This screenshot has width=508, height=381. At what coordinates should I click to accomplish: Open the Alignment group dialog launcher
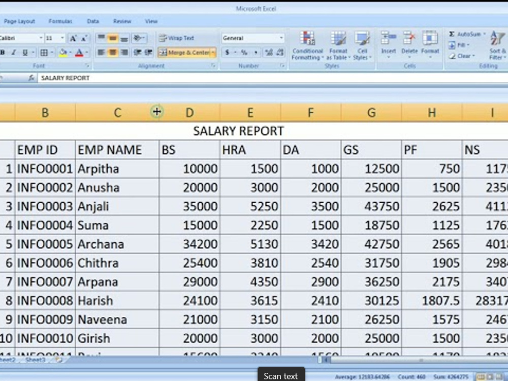213,66
